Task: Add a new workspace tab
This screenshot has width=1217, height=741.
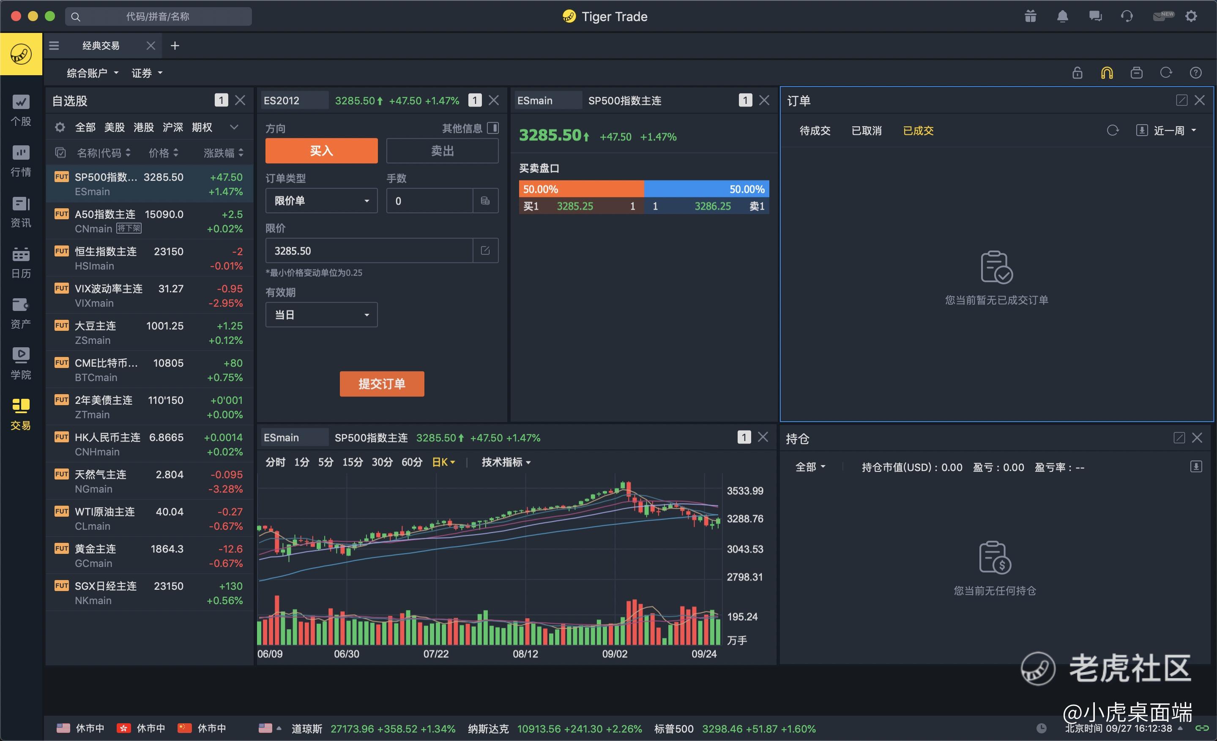Action: 175,46
